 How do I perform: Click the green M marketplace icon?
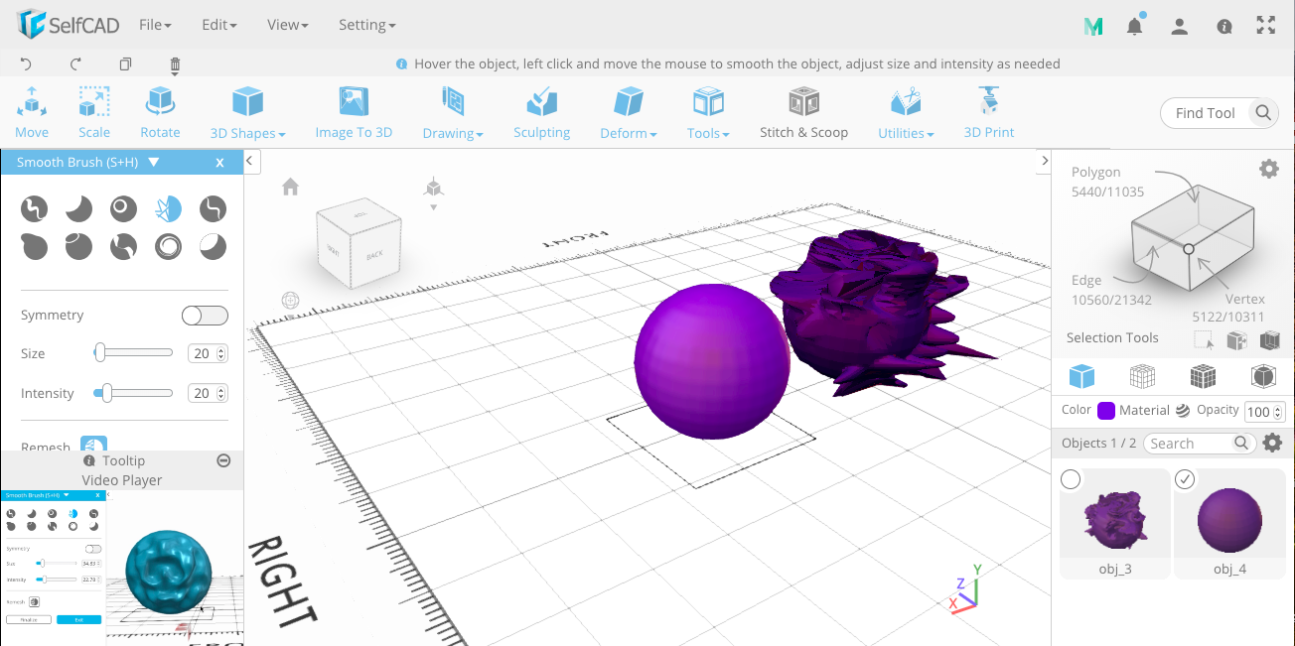[x=1093, y=27]
